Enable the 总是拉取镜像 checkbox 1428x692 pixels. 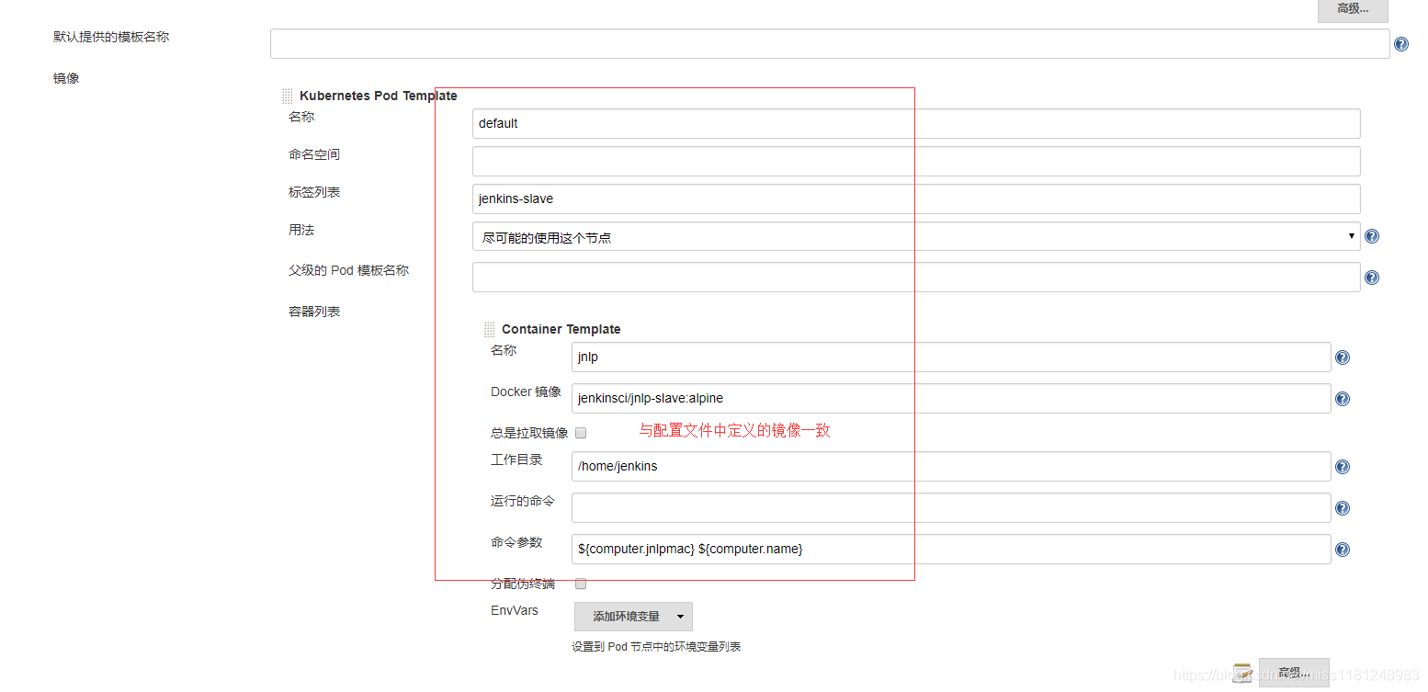(x=581, y=433)
